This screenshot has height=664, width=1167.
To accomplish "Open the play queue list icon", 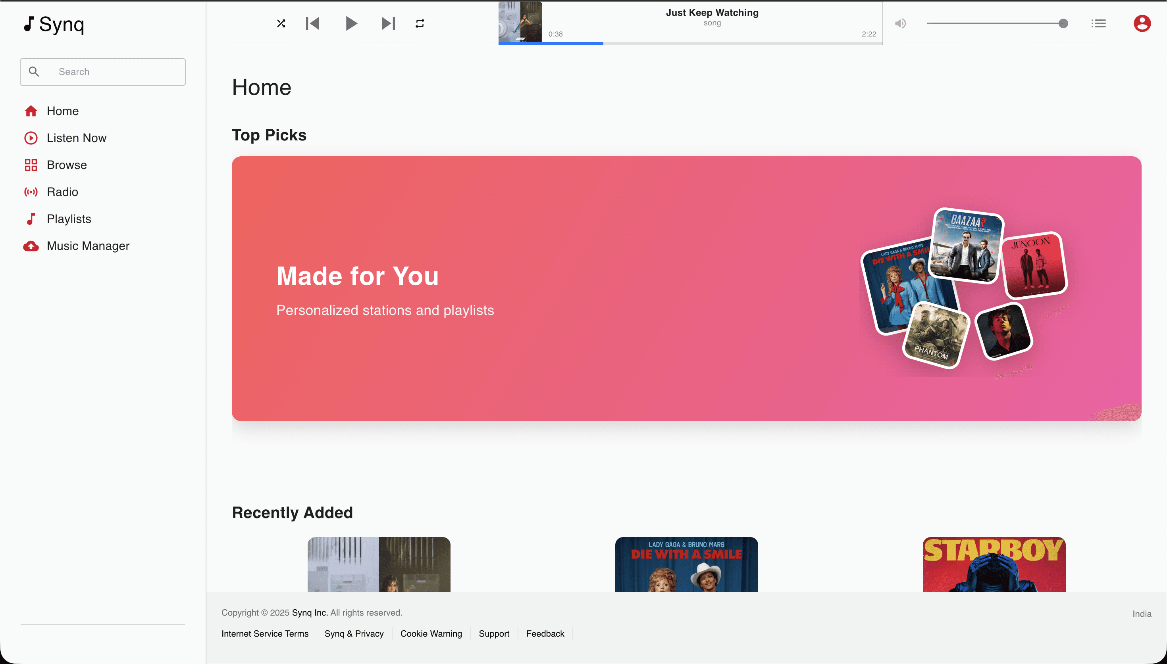I will [1098, 23].
